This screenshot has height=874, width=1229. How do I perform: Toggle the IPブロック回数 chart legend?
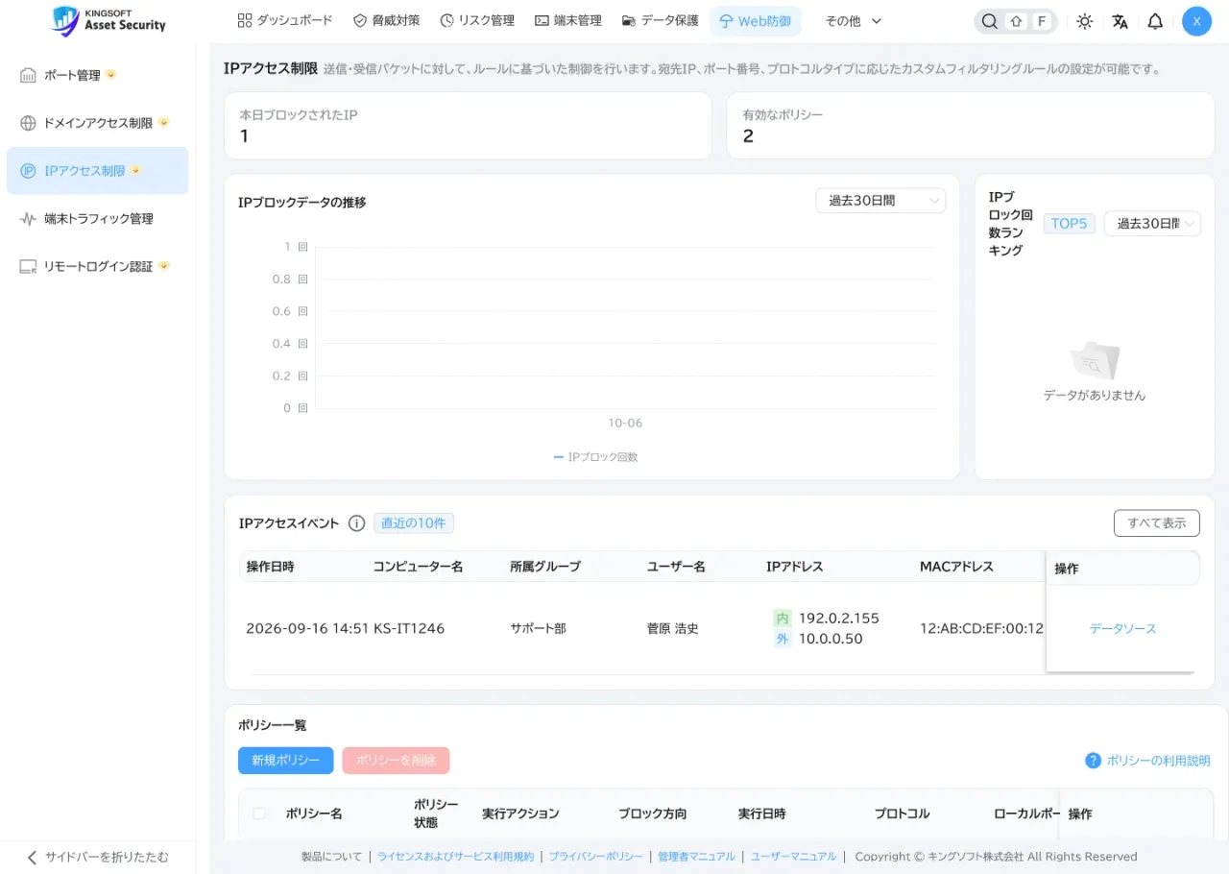coord(595,457)
